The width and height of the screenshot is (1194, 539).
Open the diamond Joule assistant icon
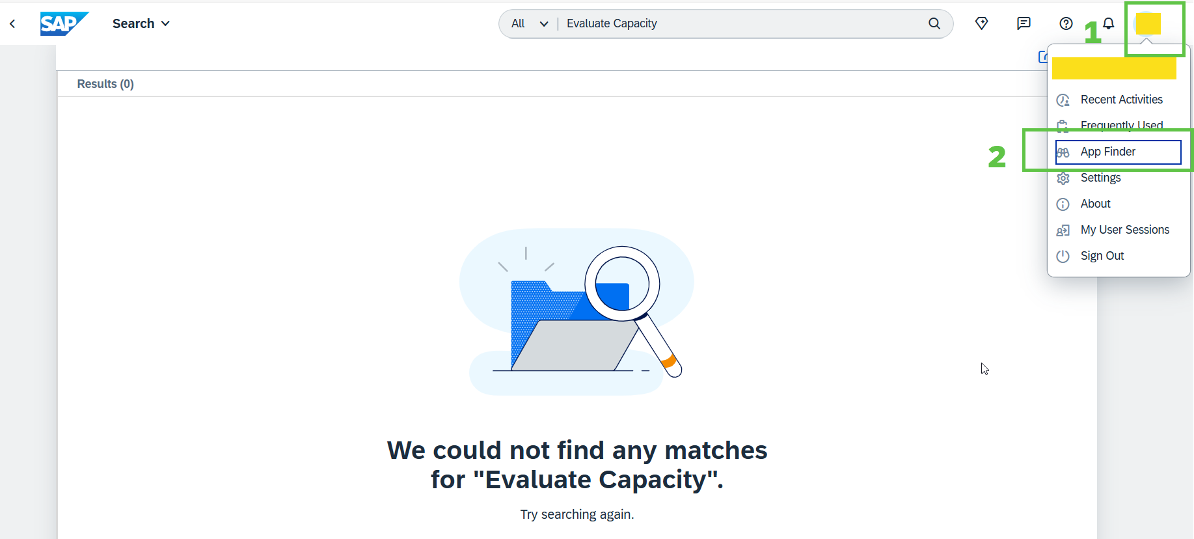tap(982, 23)
